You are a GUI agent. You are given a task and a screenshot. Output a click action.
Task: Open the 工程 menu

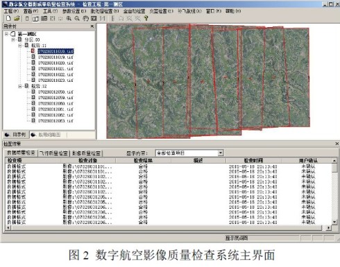pos(11,11)
